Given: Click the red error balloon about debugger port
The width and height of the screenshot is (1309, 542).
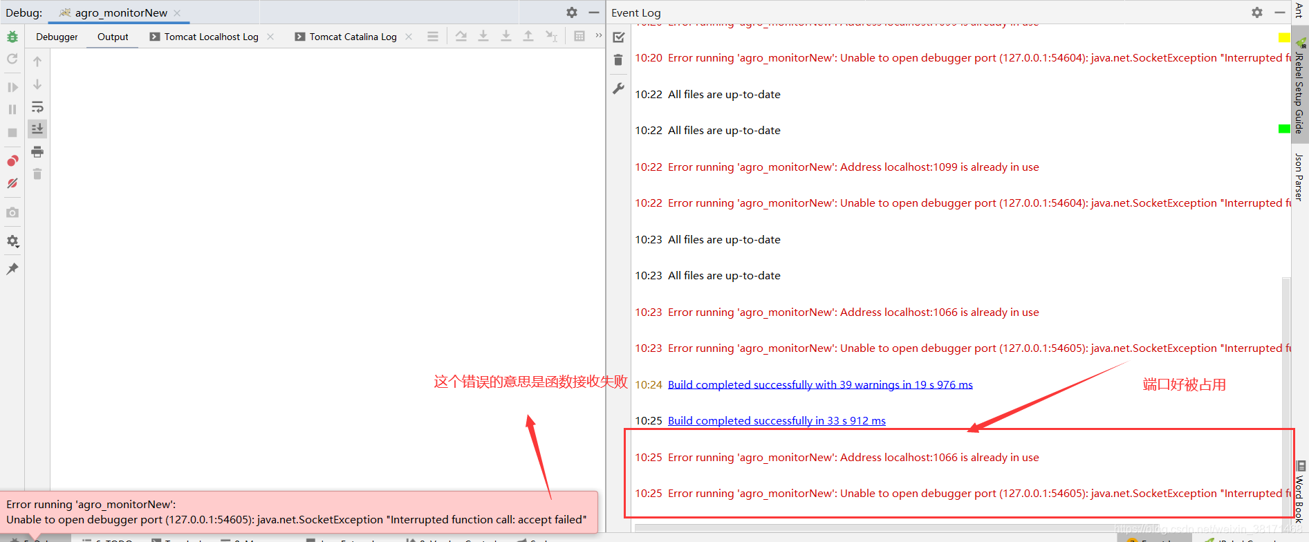Looking at the screenshot, I should [299, 512].
